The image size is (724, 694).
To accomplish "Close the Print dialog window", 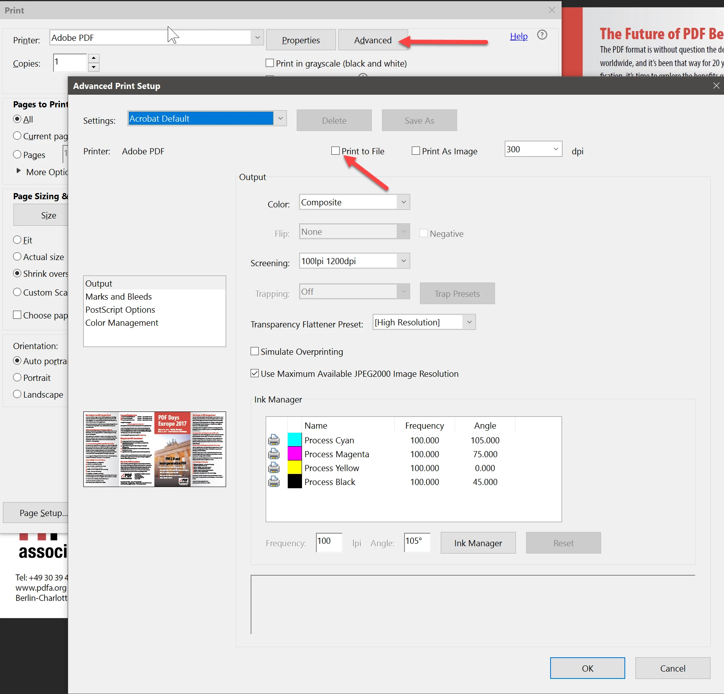I will 552,10.
